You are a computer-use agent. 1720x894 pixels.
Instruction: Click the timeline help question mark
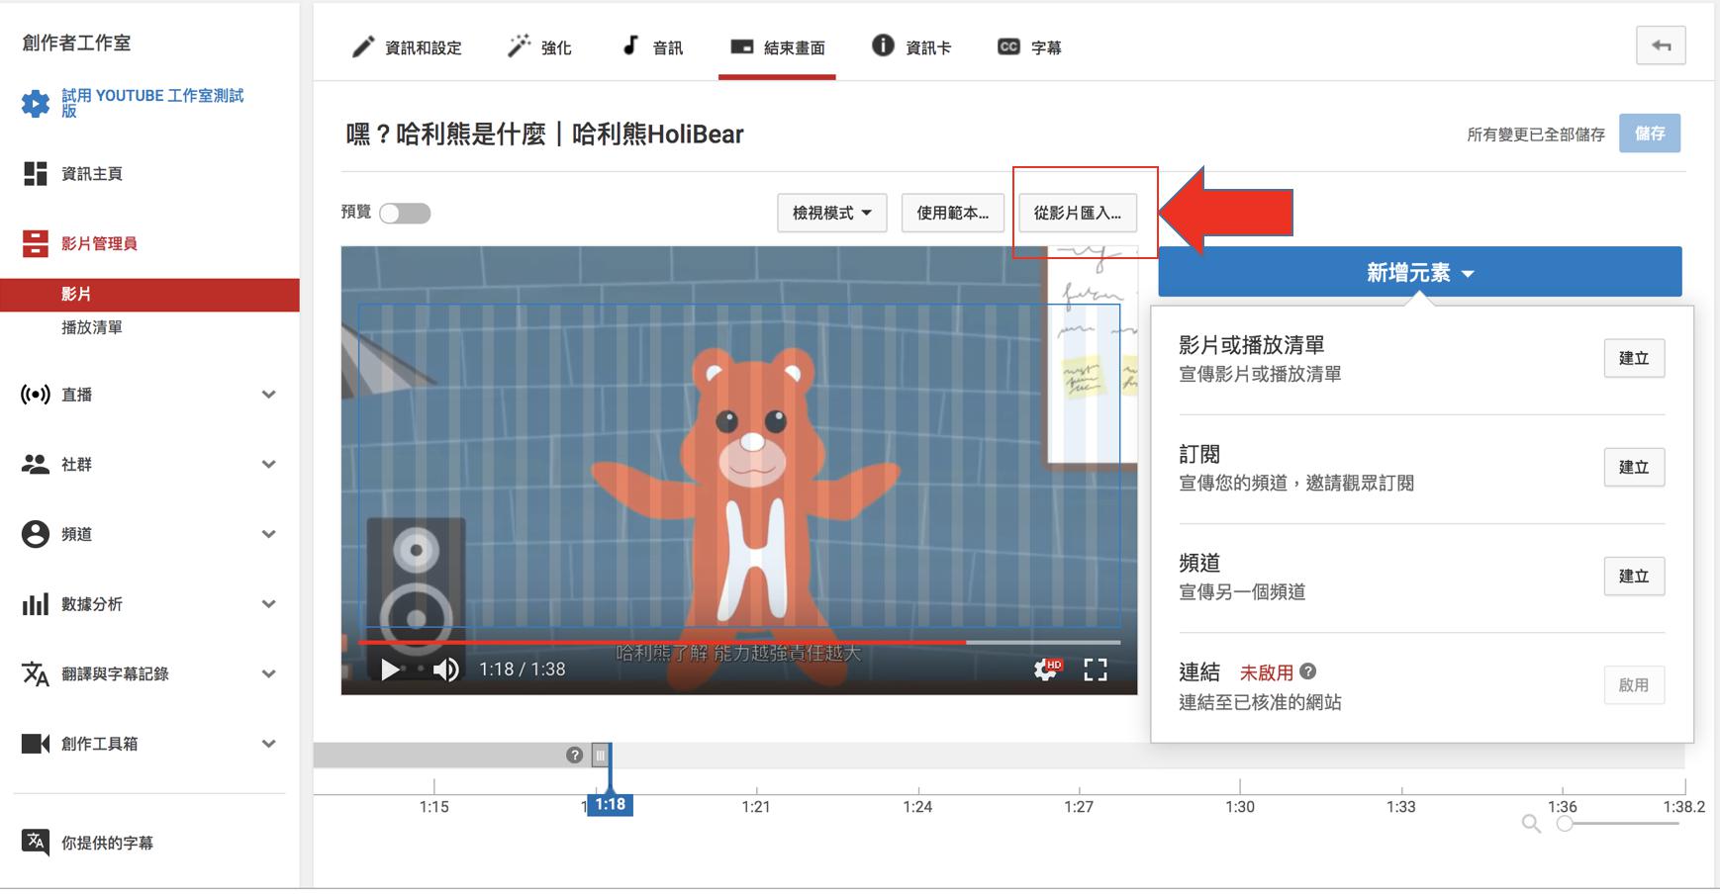(x=574, y=756)
